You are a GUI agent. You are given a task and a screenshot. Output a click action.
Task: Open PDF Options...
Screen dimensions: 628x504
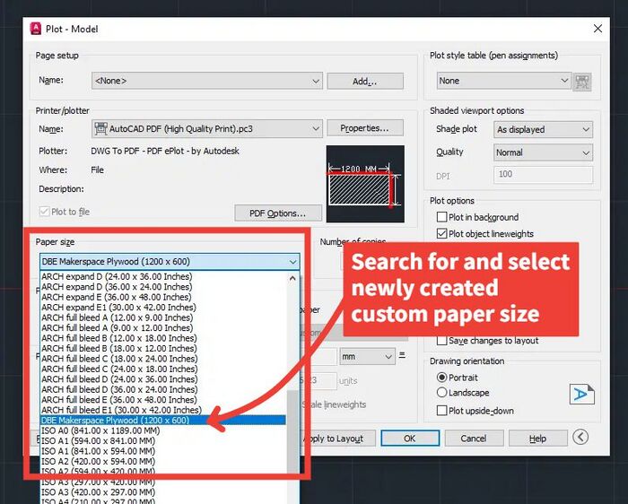(278, 213)
